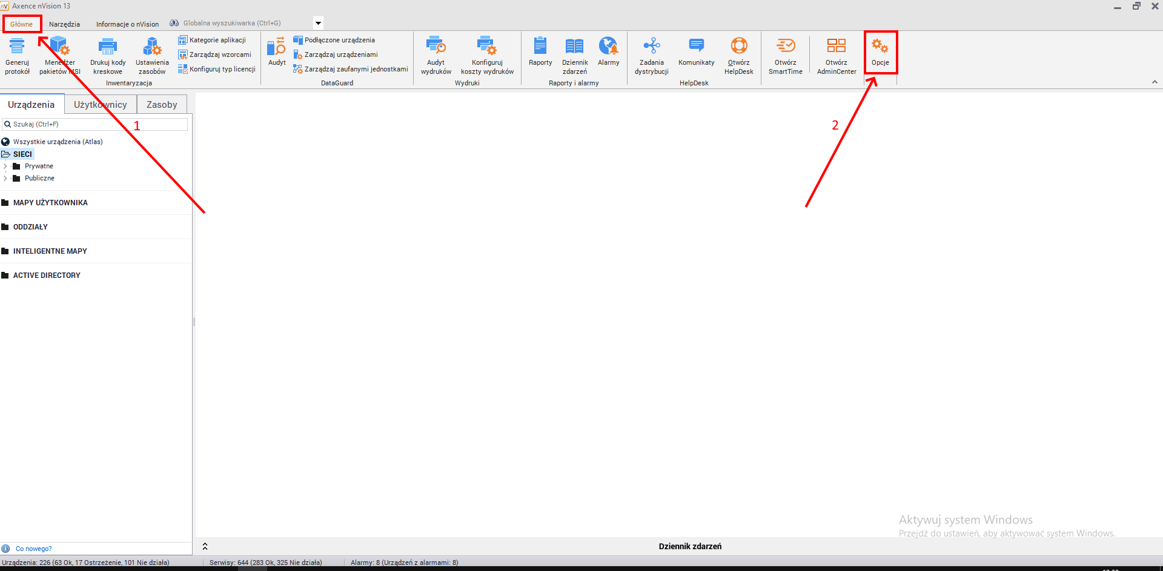Click Zarządzaj zaufanymi jednostkami
Image resolution: width=1163 pixels, height=571 pixels.
point(356,69)
